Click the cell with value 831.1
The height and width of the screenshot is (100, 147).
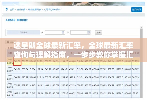48,85
